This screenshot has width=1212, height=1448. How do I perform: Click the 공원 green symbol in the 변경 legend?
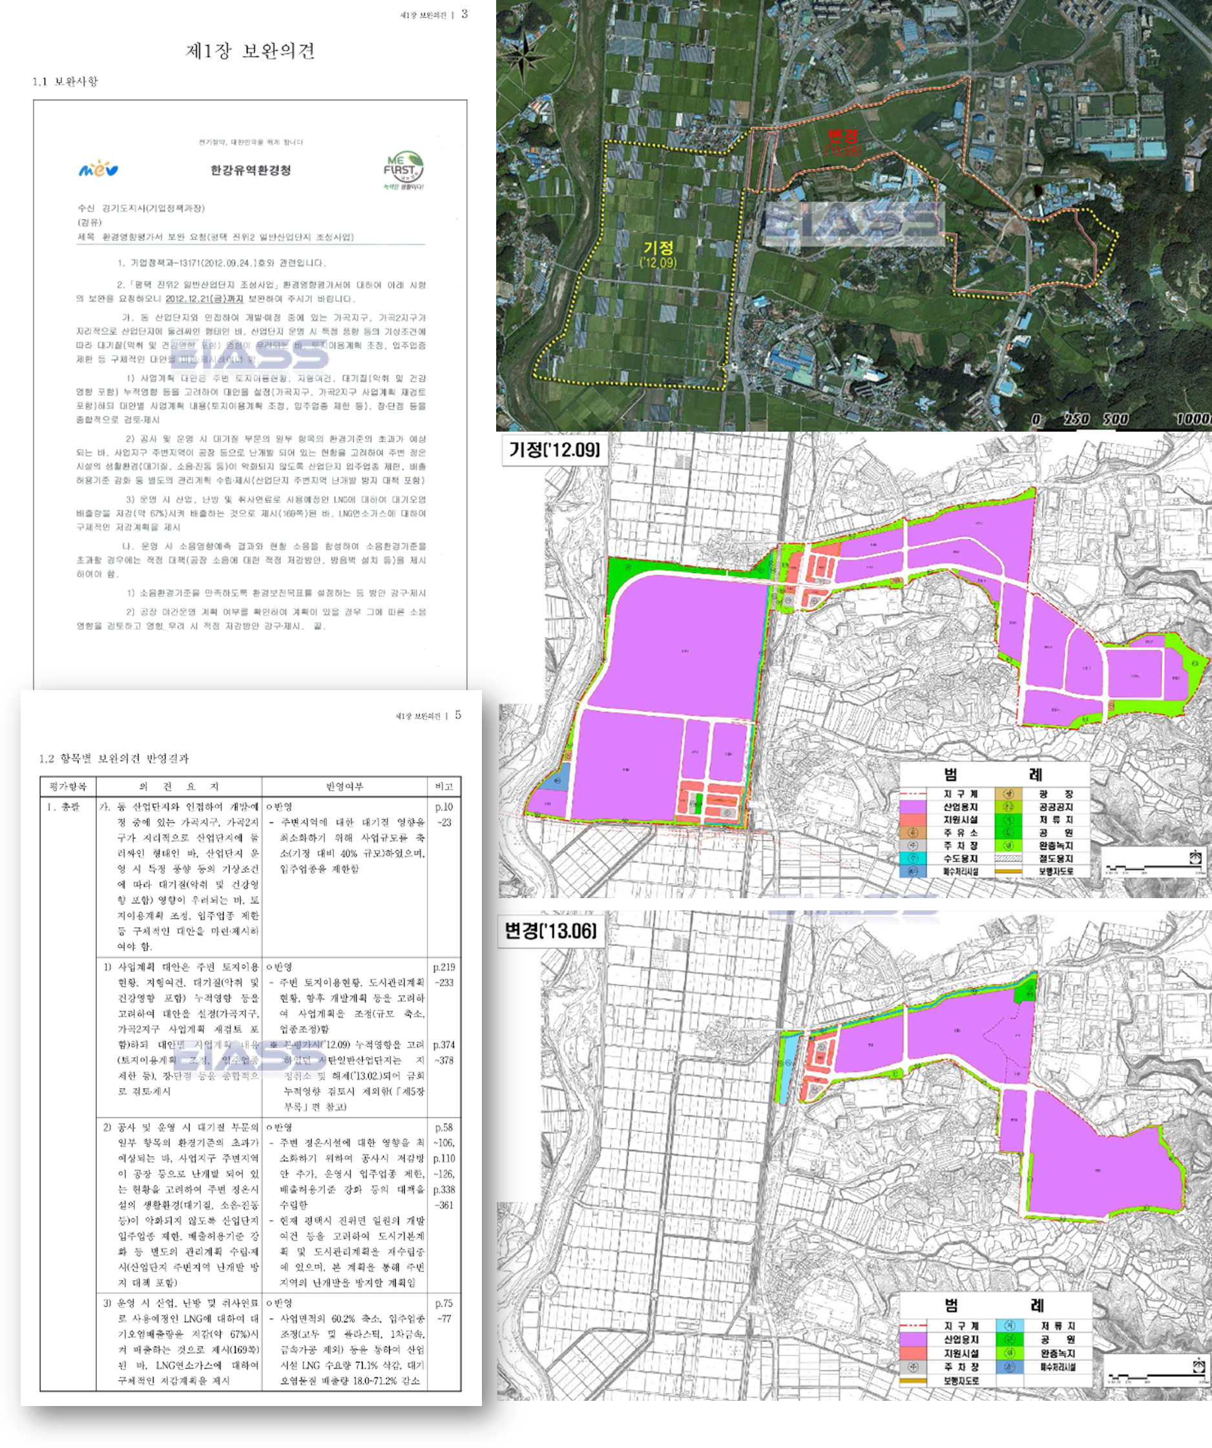[x=1010, y=1339]
